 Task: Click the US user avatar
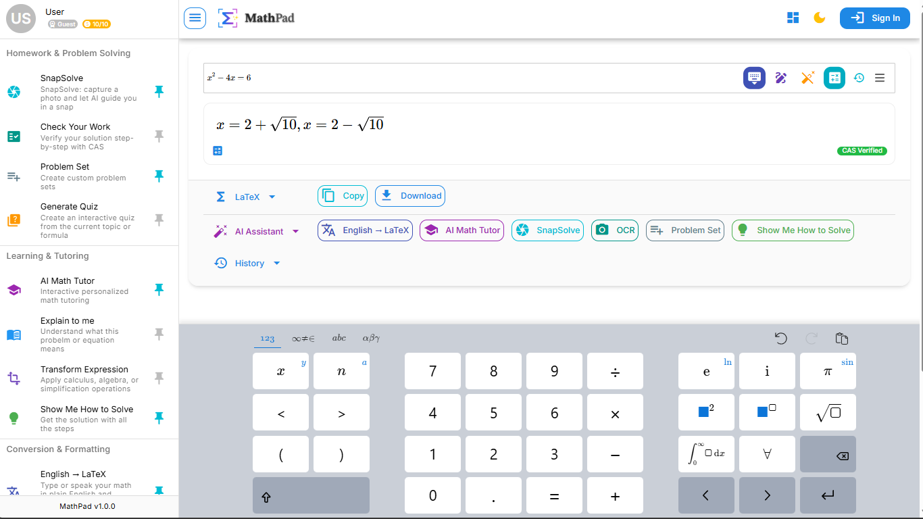21,18
